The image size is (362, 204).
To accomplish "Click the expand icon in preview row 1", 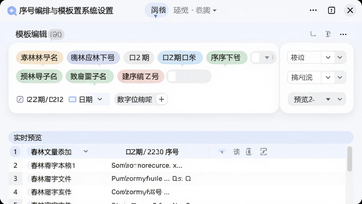I will (x=263, y=152).
